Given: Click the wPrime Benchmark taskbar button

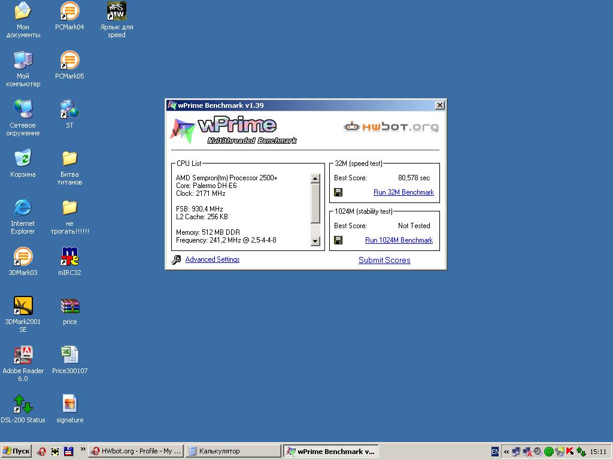Looking at the screenshot, I should [x=330, y=451].
